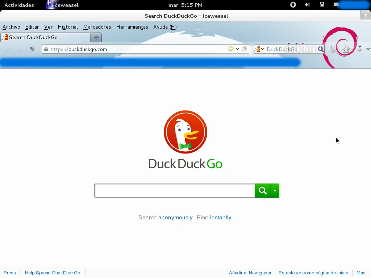The width and height of the screenshot is (371, 278).
Task: Reload page with the refresh icon
Action: click(245, 49)
